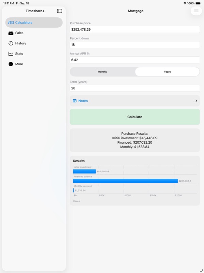Viewport: 204px width, 273px height.
Task: Click the History clock icon
Action: click(11, 43)
